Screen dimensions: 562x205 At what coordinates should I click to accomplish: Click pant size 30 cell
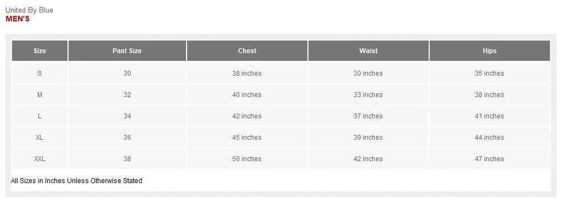(127, 74)
